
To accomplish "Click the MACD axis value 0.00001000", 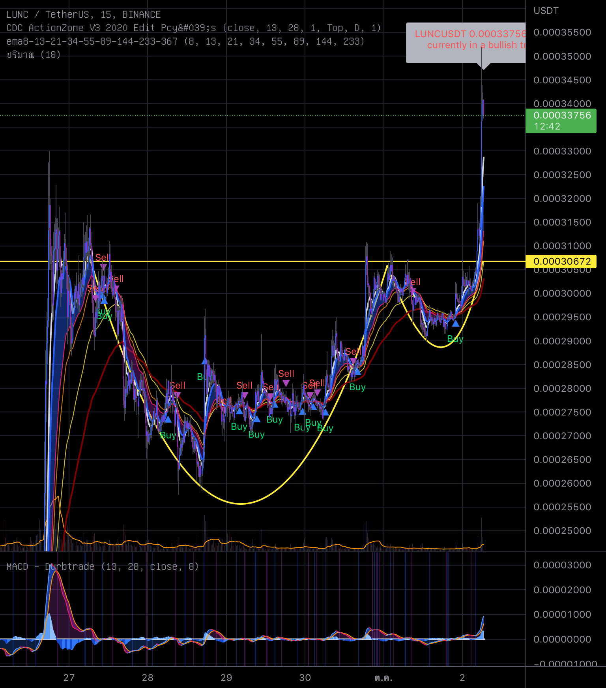I will 562,615.
